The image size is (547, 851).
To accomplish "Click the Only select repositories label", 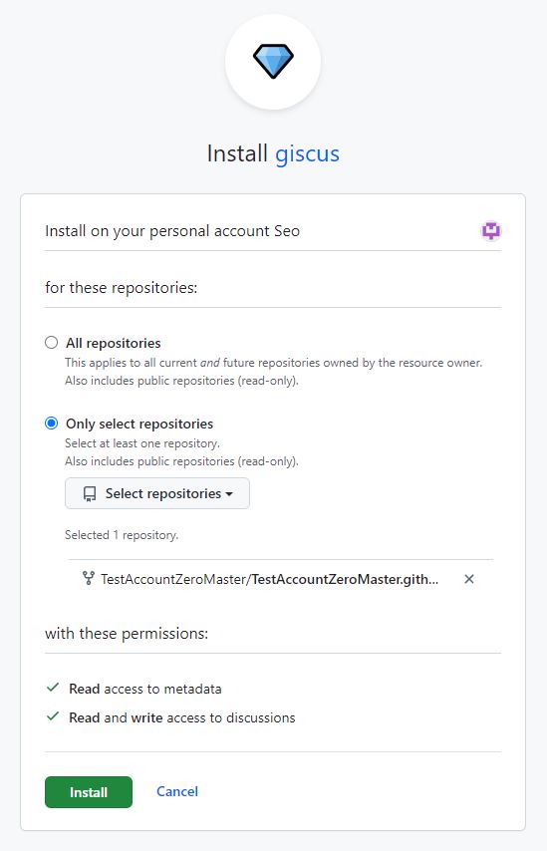I will 139,424.
